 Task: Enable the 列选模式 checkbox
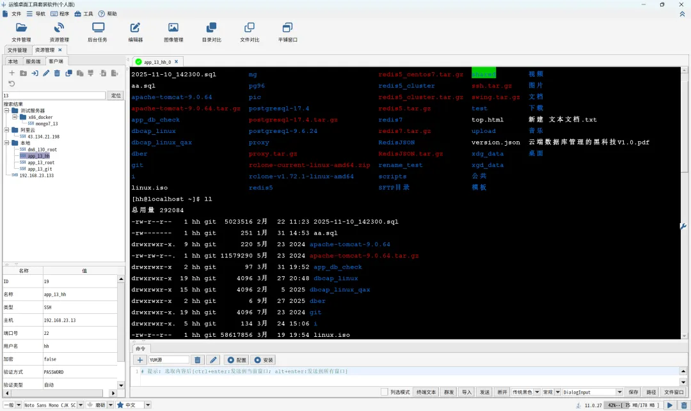point(384,392)
